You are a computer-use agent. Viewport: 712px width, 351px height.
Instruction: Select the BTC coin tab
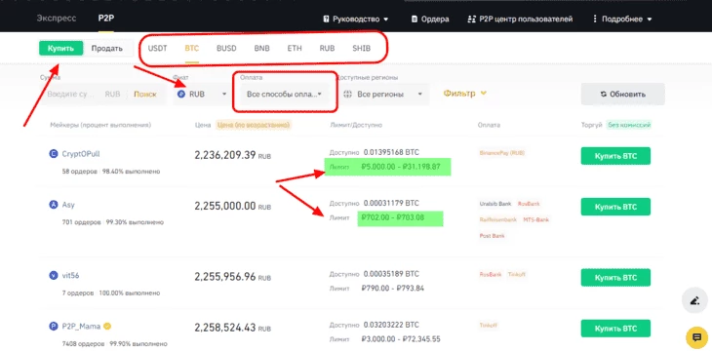191,48
